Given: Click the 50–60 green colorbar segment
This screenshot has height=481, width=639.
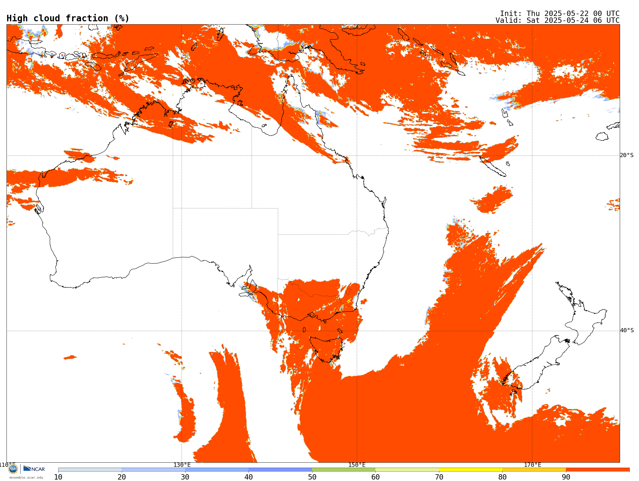Looking at the screenshot, I should pos(344,470).
